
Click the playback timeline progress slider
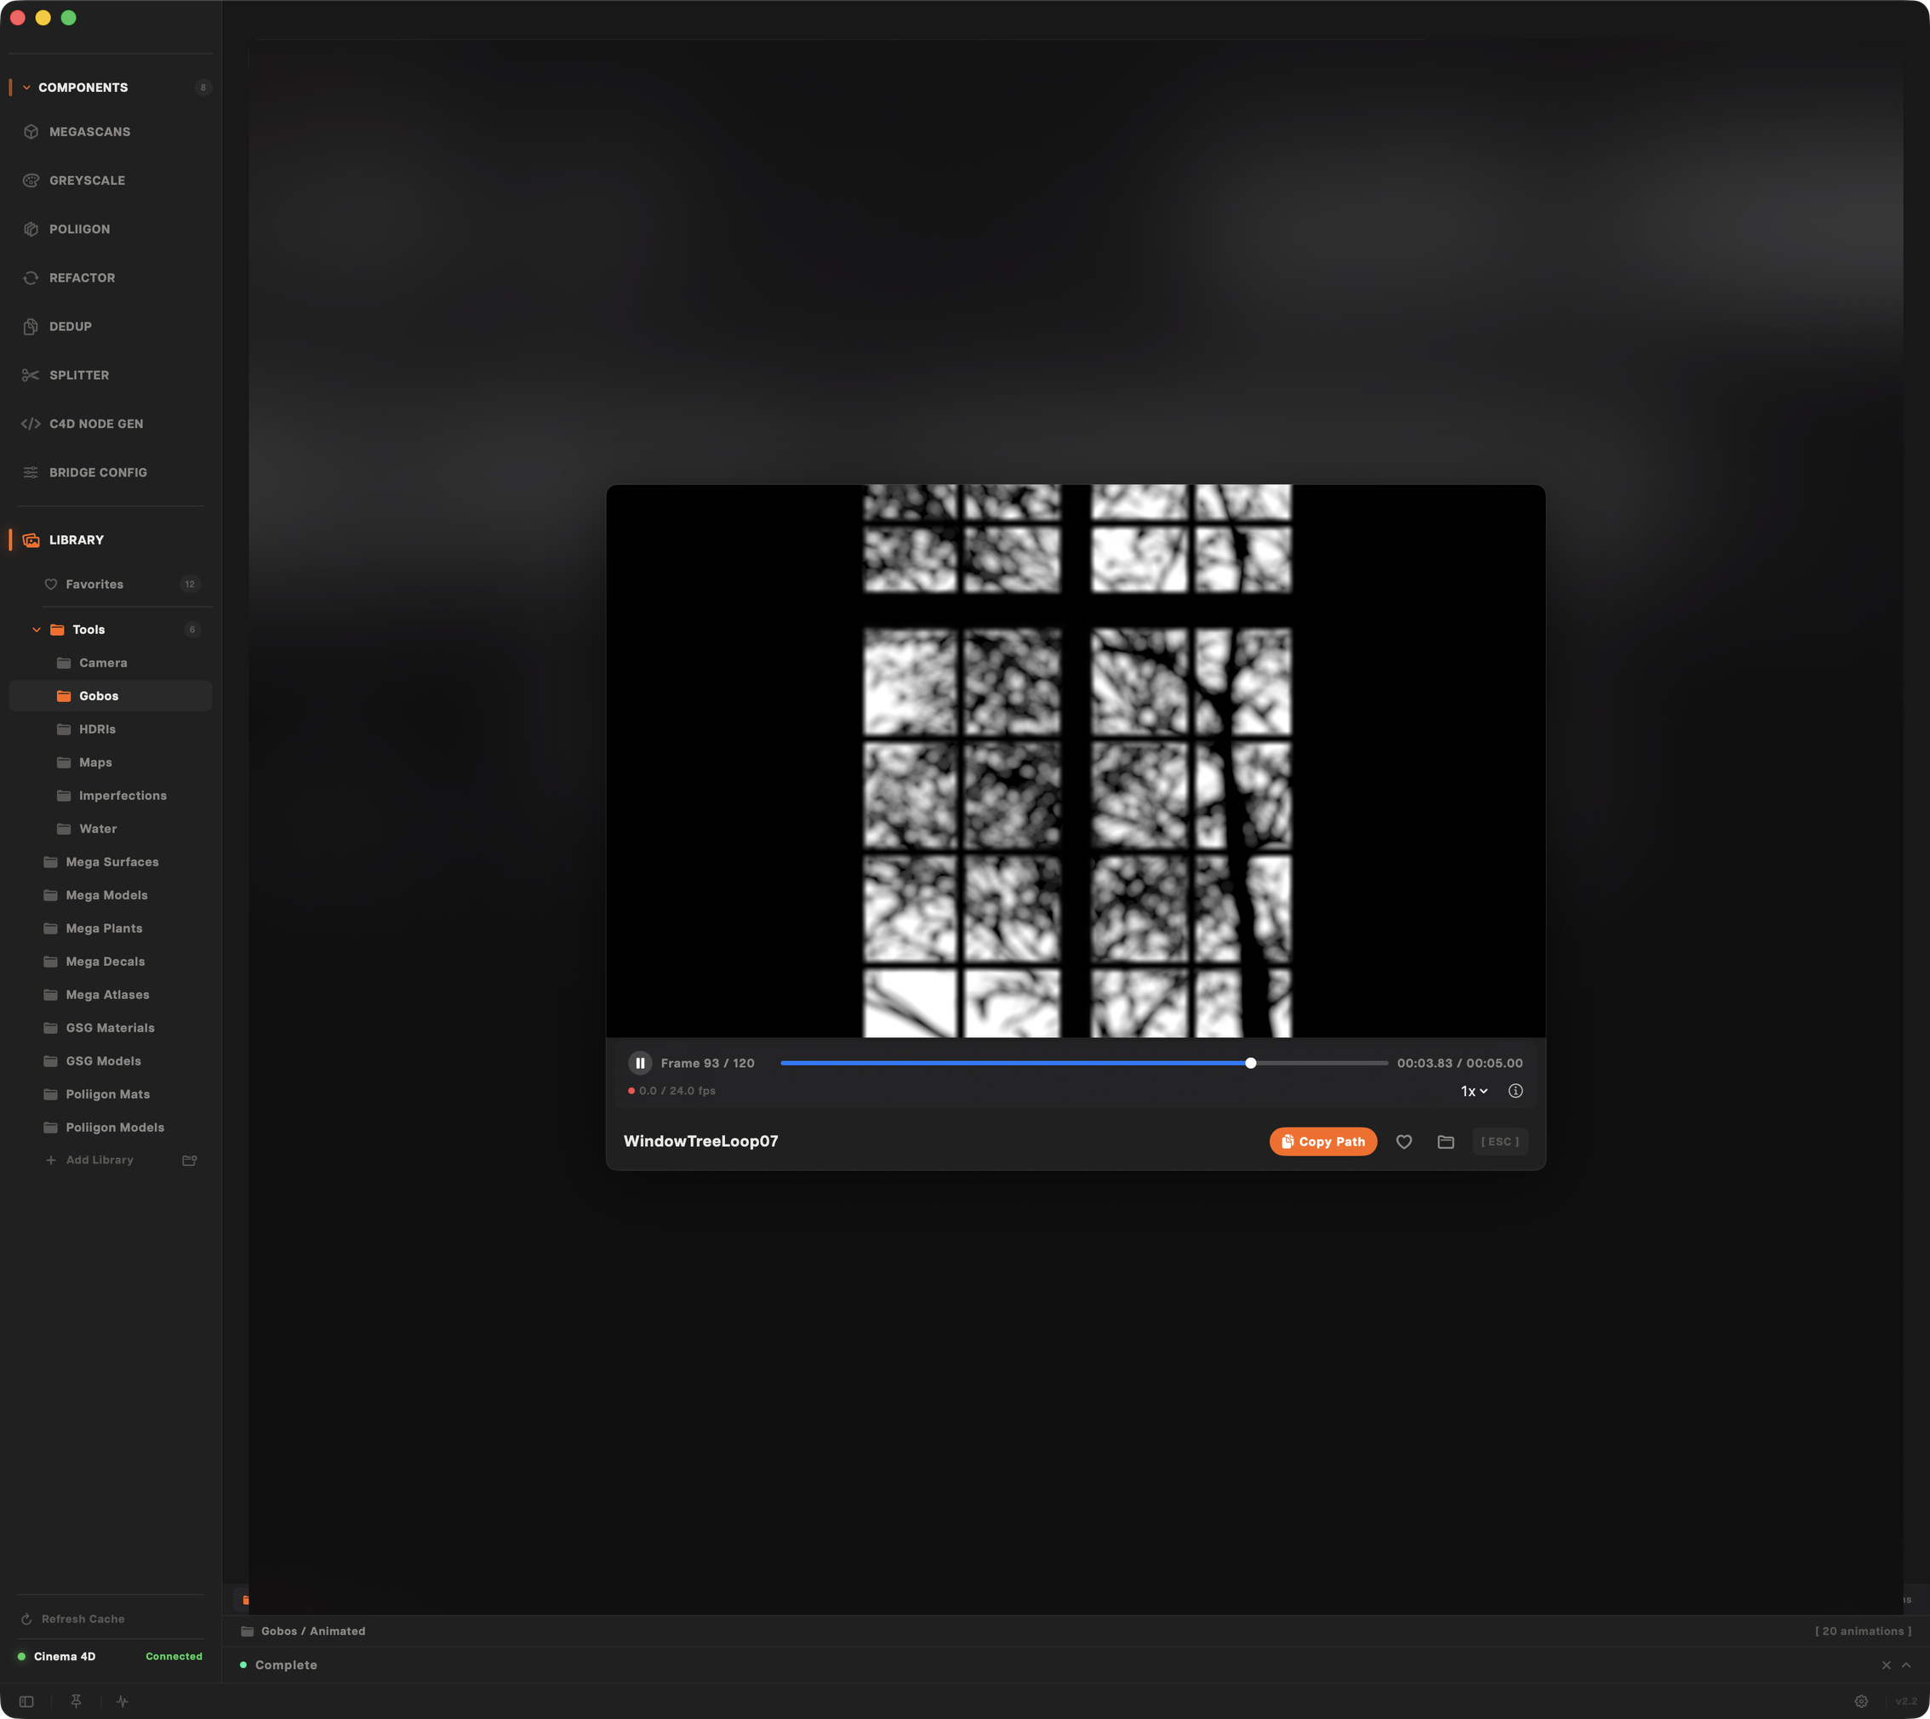1083,1063
